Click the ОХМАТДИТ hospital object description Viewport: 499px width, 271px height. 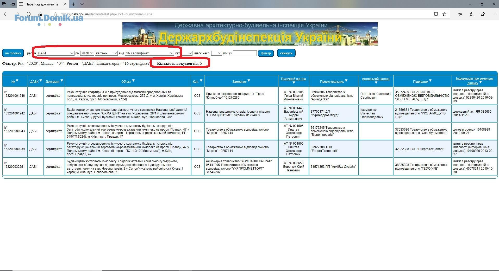coord(127,113)
